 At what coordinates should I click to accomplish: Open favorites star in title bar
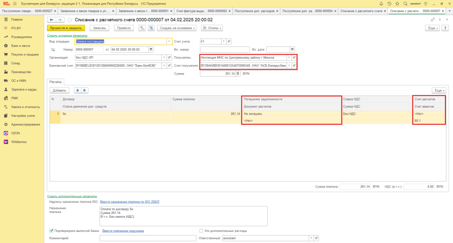click(397, 4)
